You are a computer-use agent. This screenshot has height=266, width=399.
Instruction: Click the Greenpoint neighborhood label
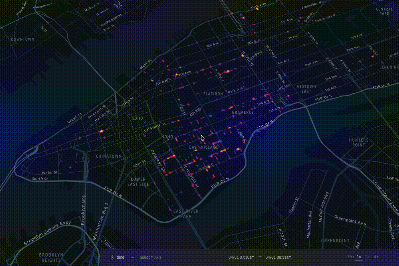pyautogui.click(x=335, y=240)
